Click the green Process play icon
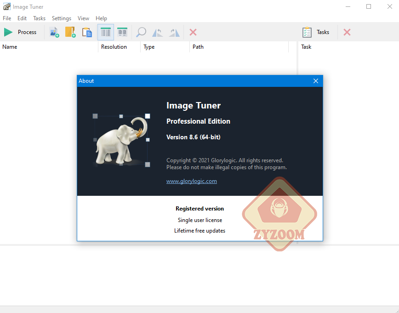 click(x=8, y=32)
